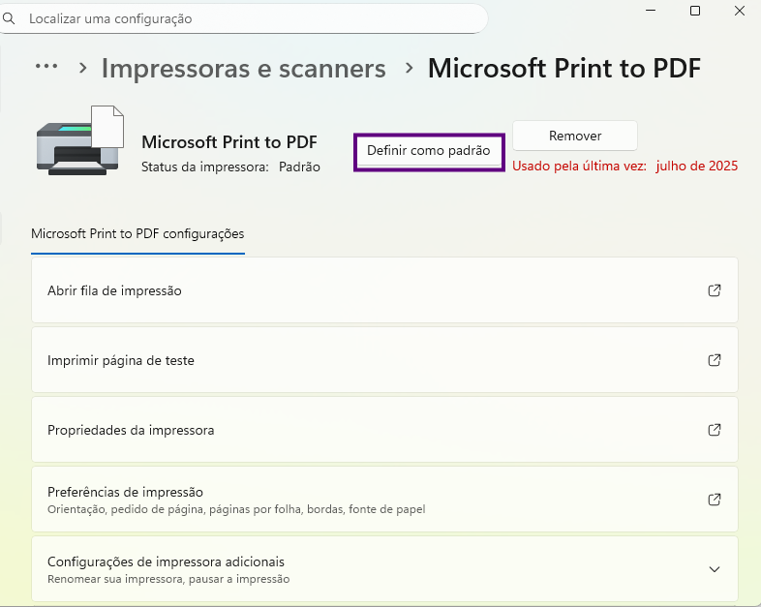Image resolution: width=761 pixels, height=607 pixels.
Task: Go back to Impressoras e scanners
Action: 243,69
